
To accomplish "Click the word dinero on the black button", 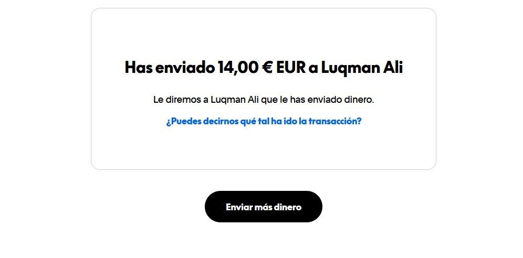I will 288,207.
